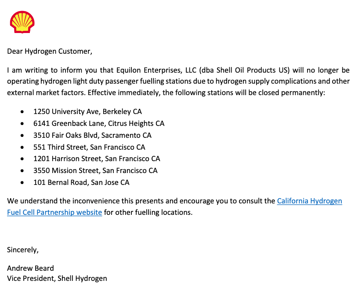Select 551 Third Street San Francisco address
355x291 pixels.
89,147
